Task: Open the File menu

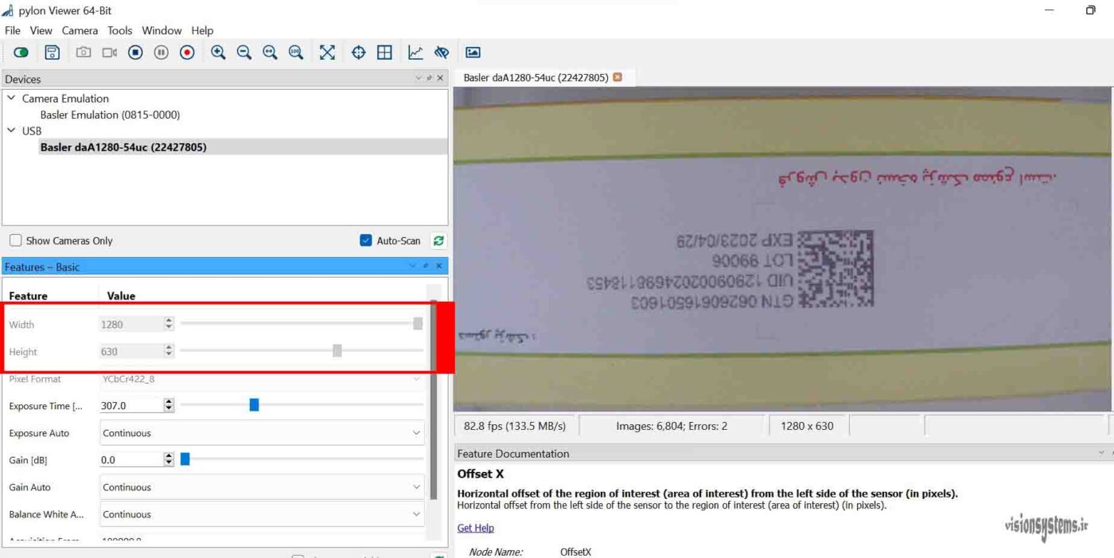Action: click(13, 30)
